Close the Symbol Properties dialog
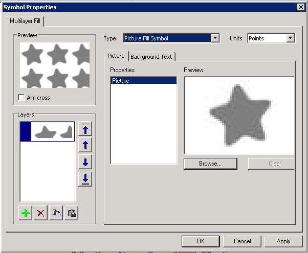The height and width of the screenshot is (253, 308). (300, 7)
